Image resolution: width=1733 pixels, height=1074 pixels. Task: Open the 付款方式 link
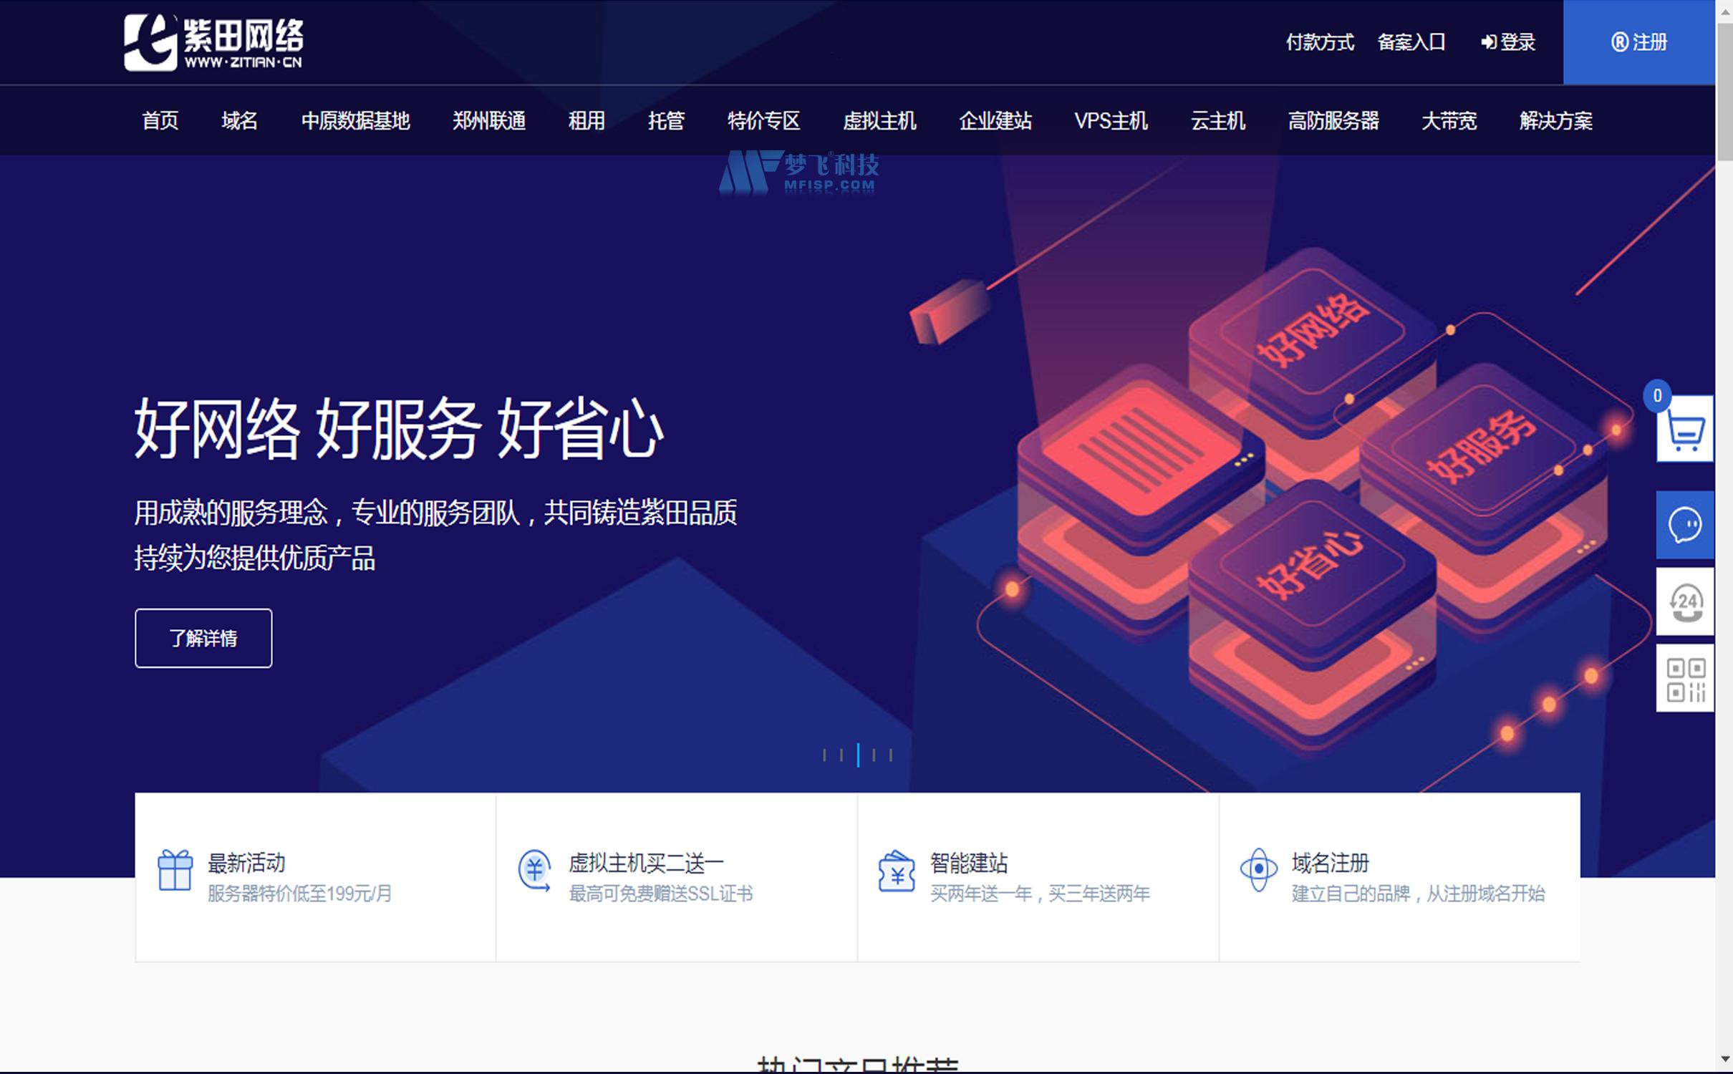click(x=1321, y=43)
